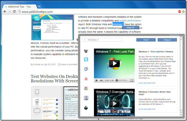Toggle fullscreen on the First Look video

coord(132,80)
